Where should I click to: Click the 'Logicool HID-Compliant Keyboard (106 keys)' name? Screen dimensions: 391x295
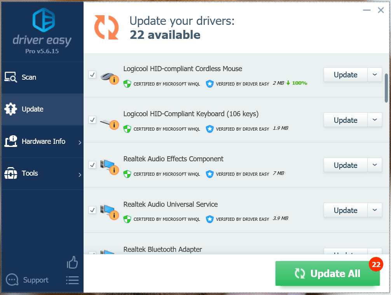[x=191, y=114]
